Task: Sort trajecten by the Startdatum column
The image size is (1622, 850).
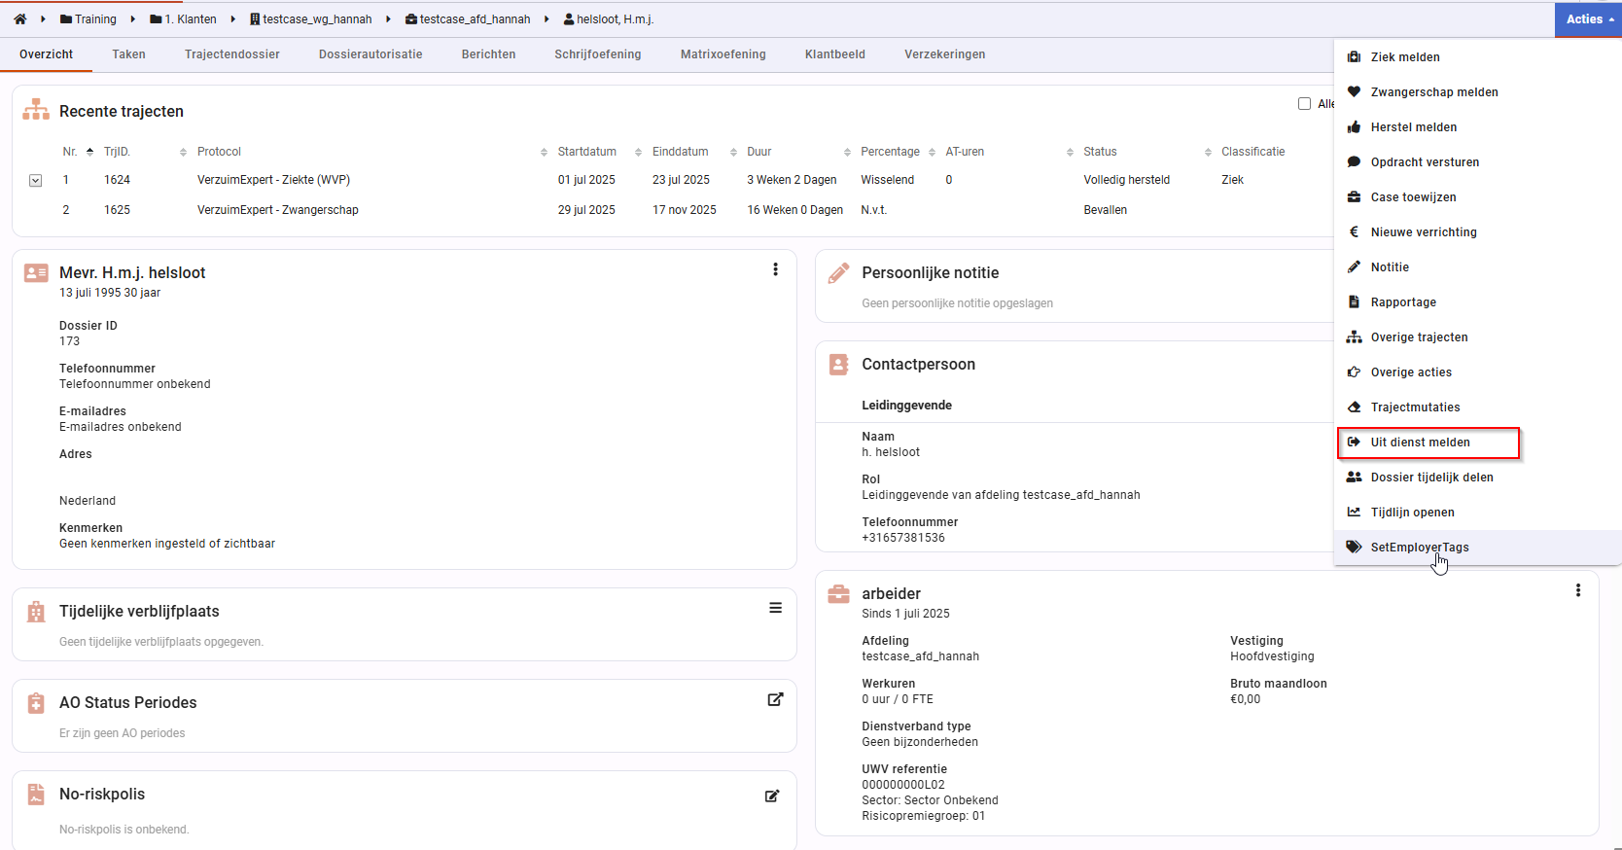Action: point(599,152)
